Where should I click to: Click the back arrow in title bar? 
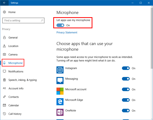point(4,3)
